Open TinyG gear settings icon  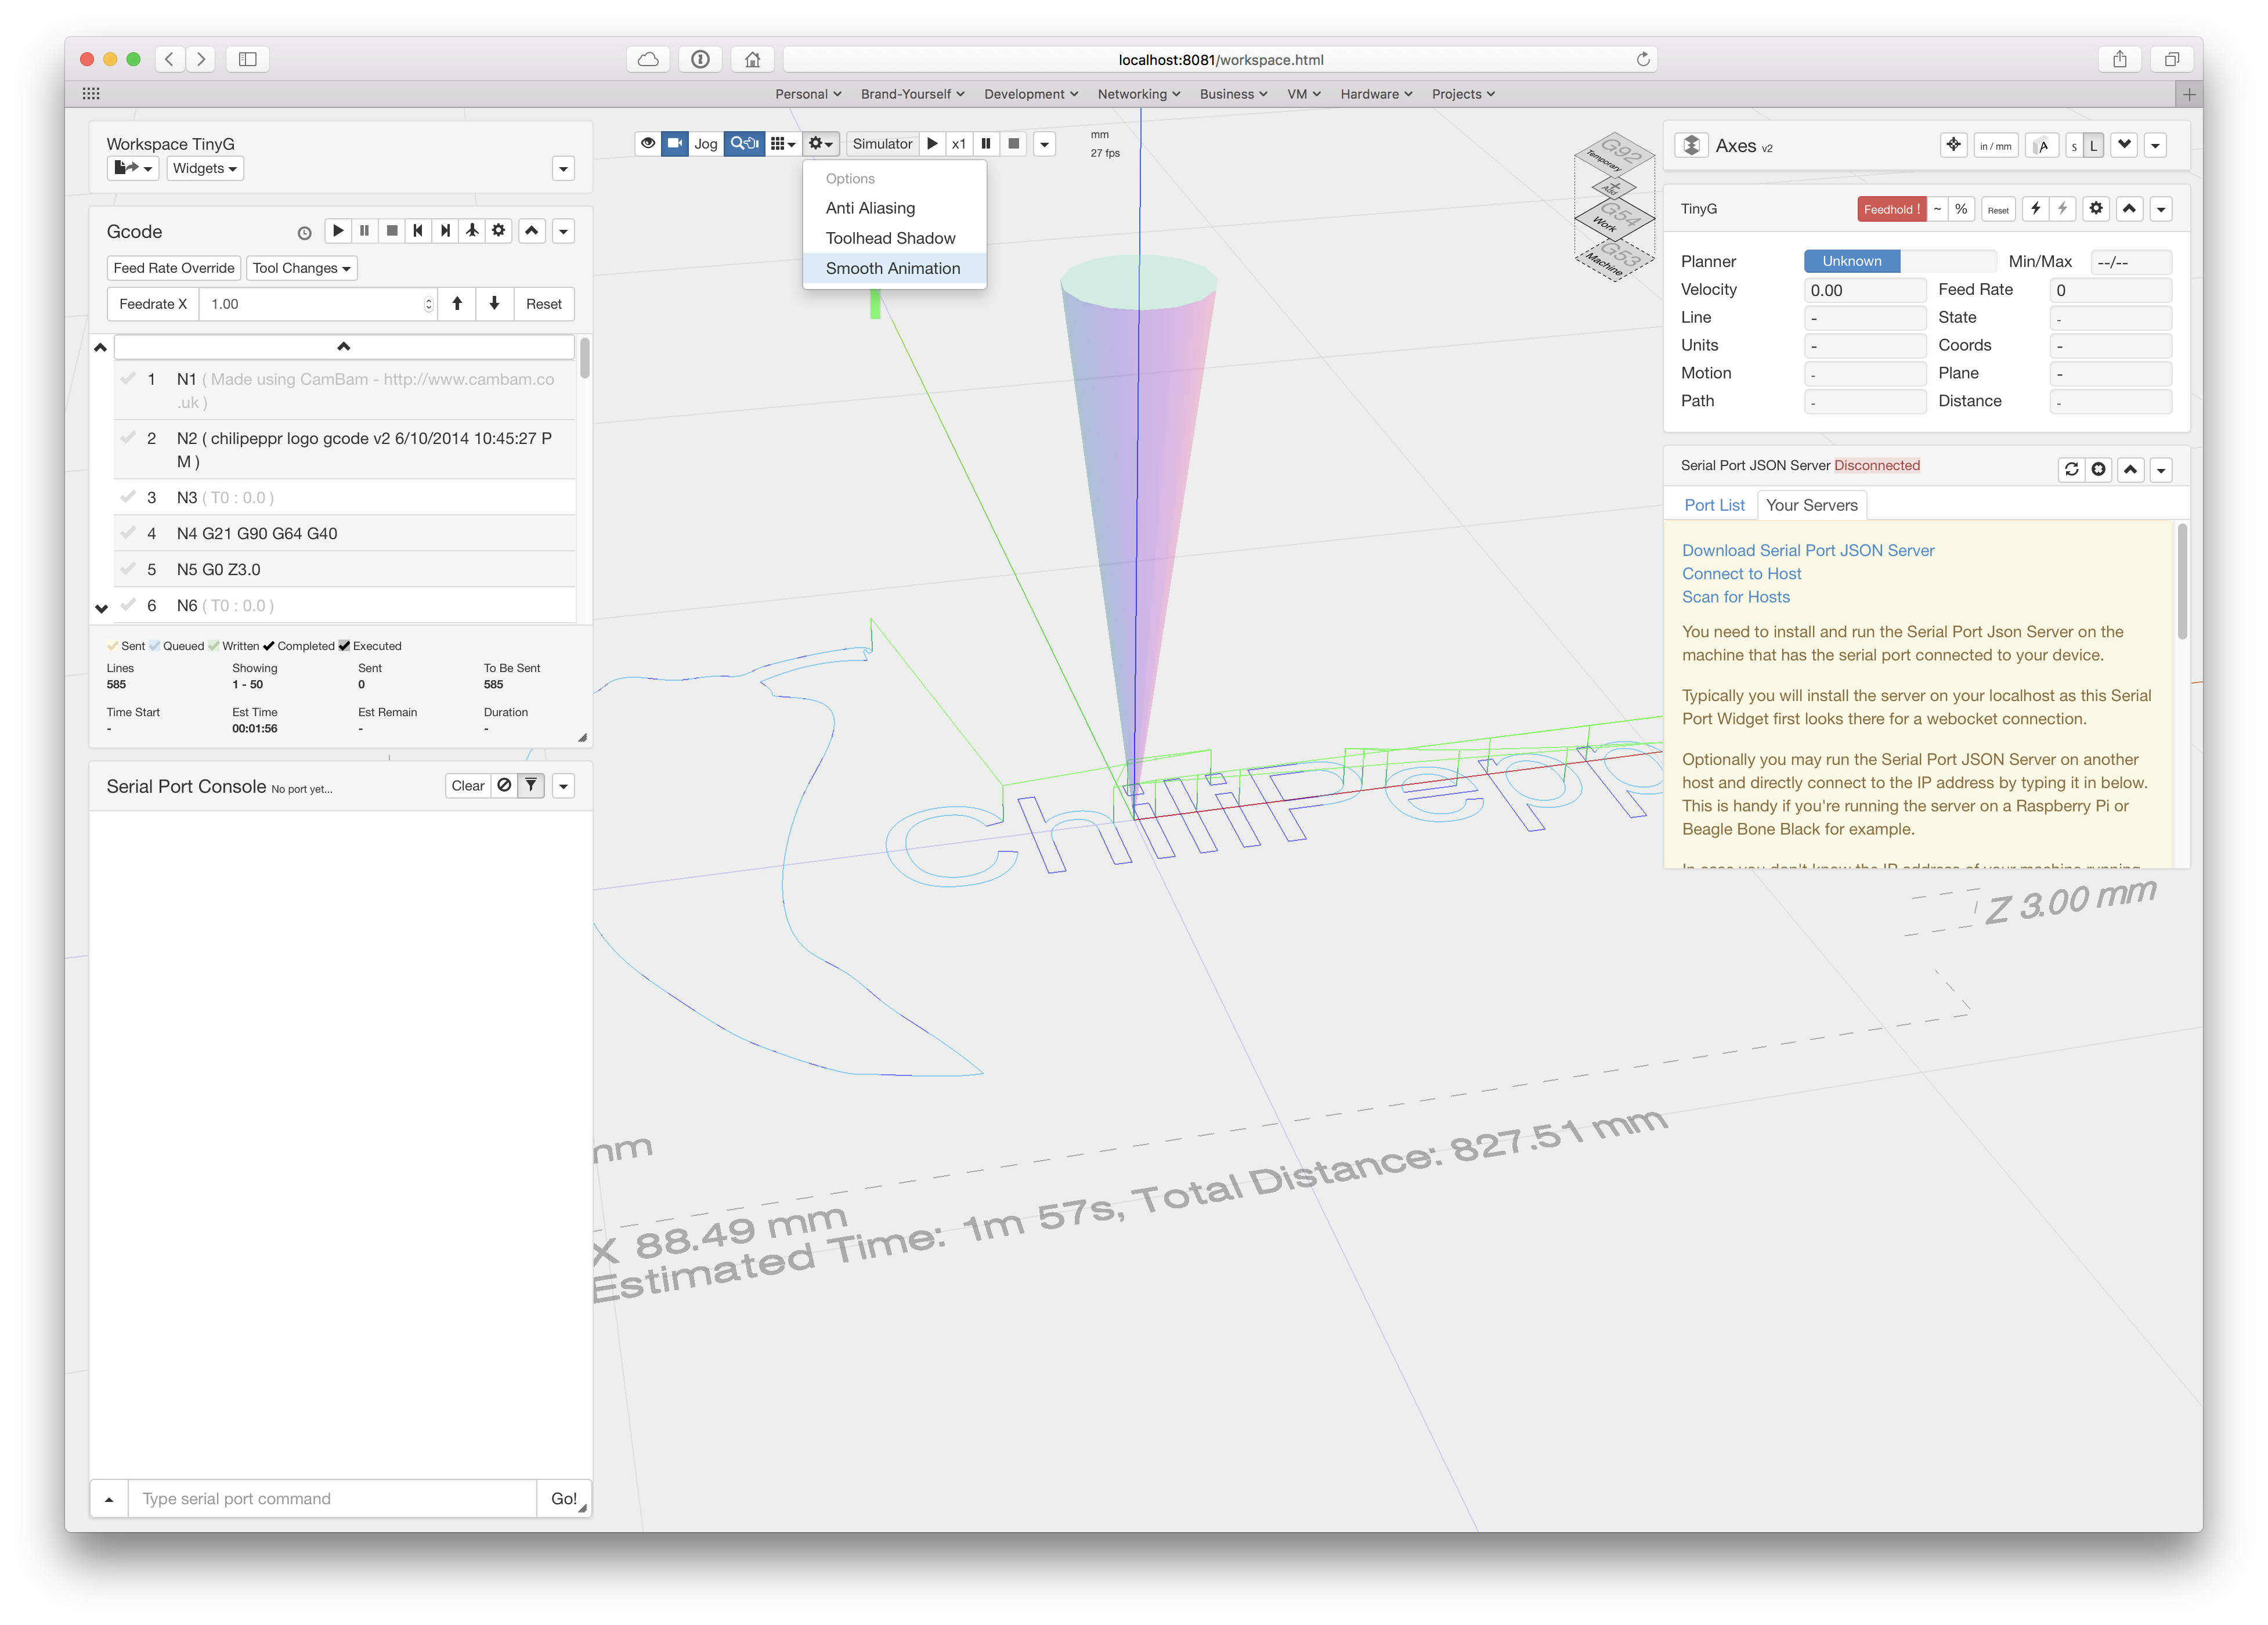[x=2096, y=208]
